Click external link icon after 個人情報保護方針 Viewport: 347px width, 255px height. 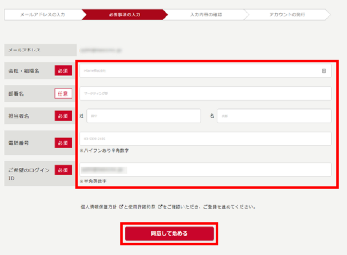point(121,207)
